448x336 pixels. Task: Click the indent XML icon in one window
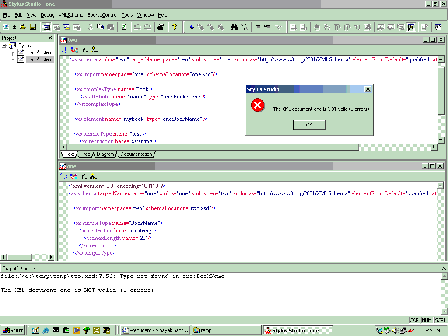coord(64,176)
